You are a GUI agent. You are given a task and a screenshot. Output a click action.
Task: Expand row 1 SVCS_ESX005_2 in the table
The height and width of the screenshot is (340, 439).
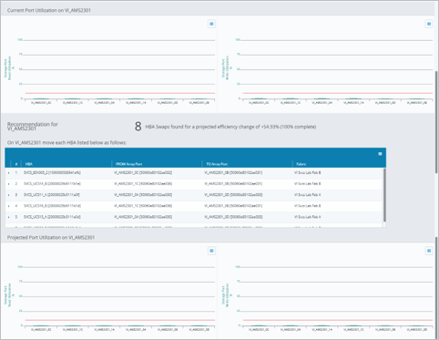pos(8,173)
